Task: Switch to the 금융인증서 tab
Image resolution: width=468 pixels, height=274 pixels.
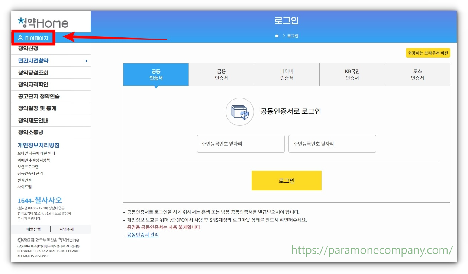Action: [x=221, y=74]
